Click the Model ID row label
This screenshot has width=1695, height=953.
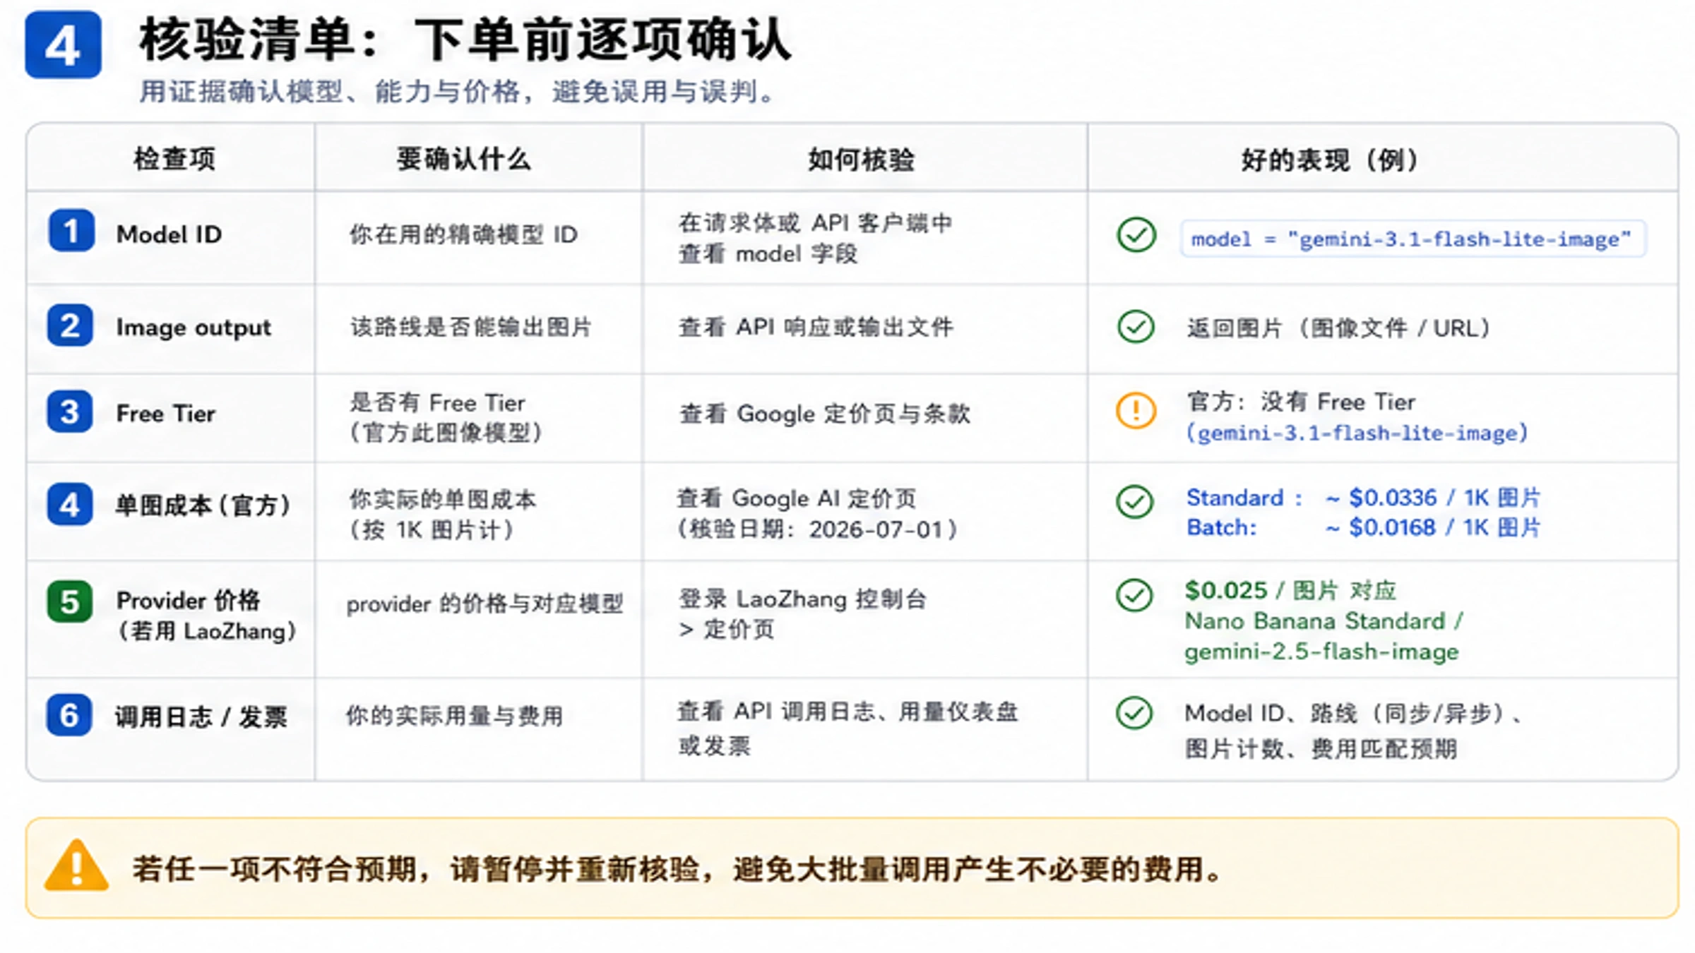coord(169,234)
